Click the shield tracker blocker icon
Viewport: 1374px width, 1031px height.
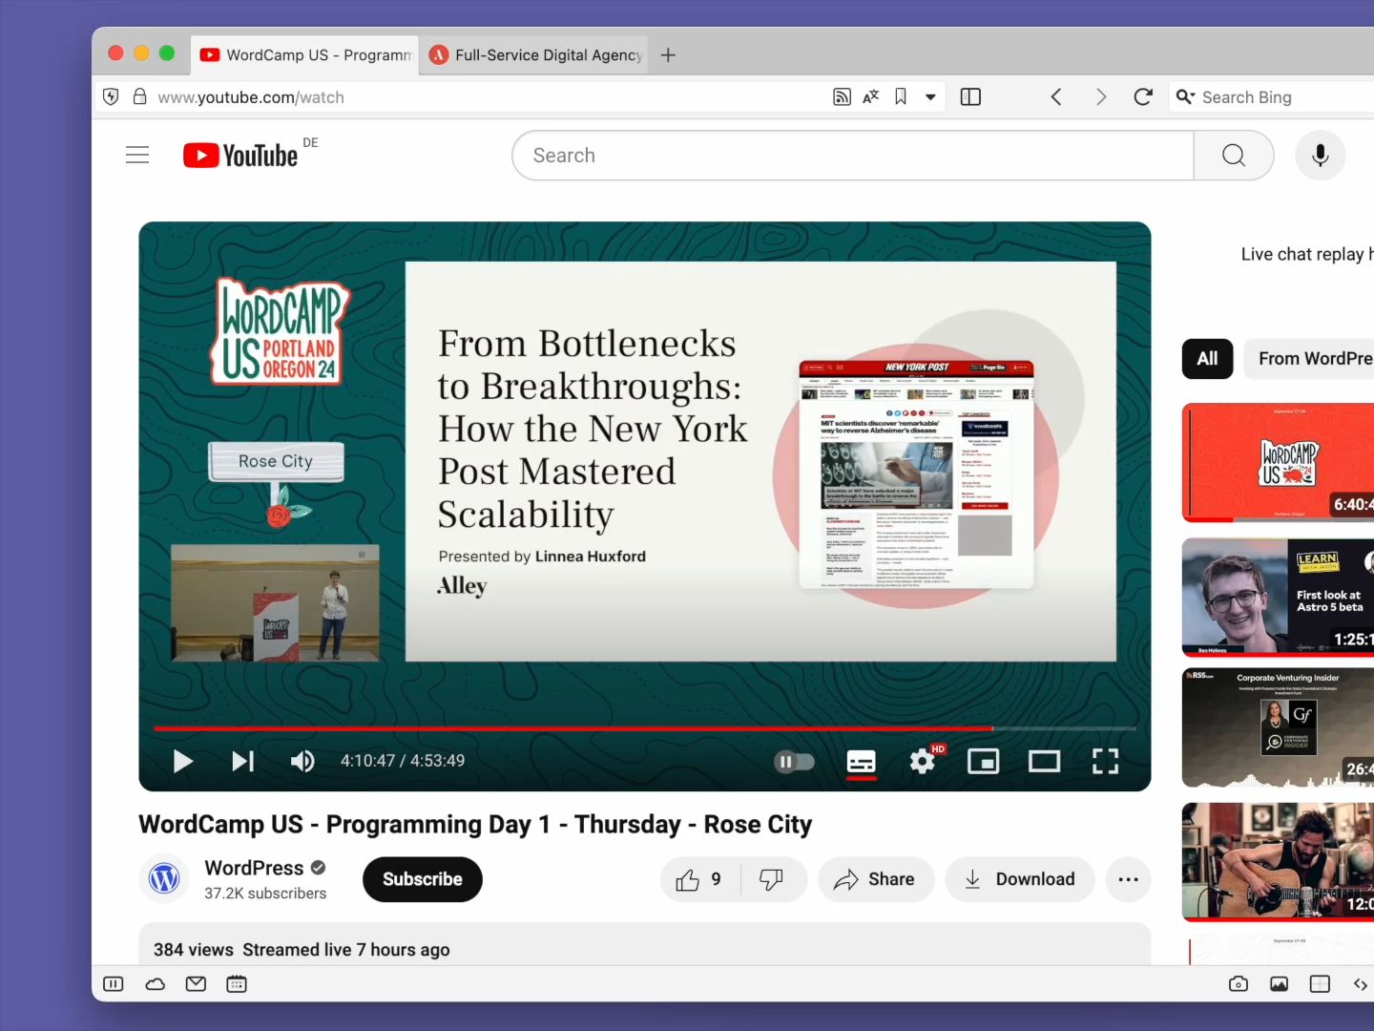coord(111,96)
